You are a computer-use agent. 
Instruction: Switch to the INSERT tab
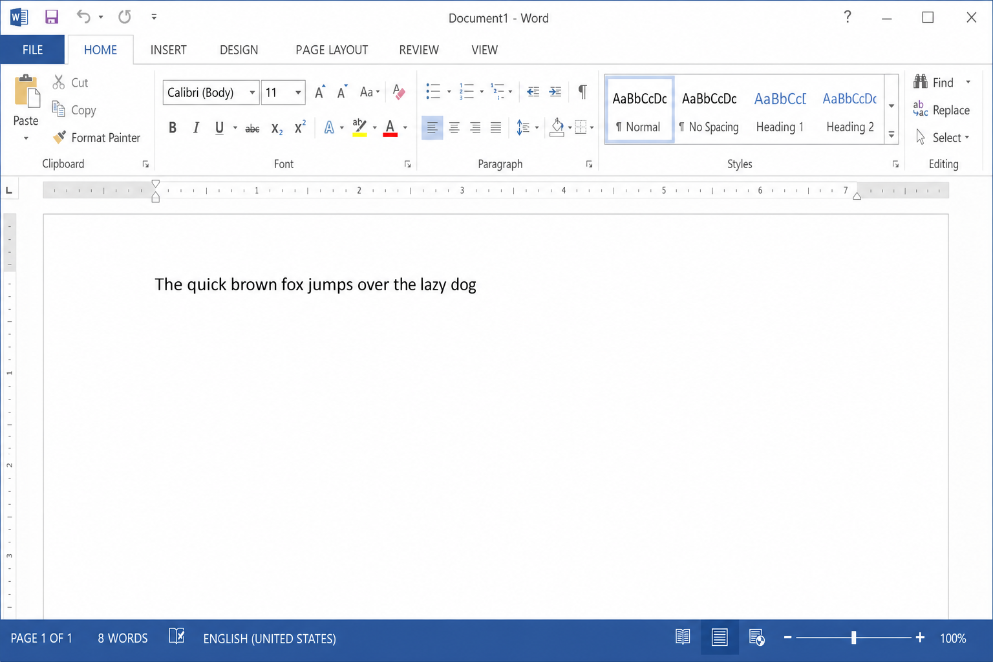tap(168, 50)
